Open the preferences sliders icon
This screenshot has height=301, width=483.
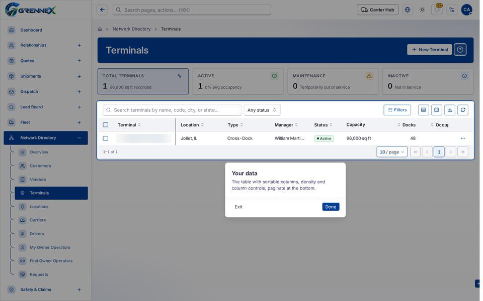coord(452,10)
